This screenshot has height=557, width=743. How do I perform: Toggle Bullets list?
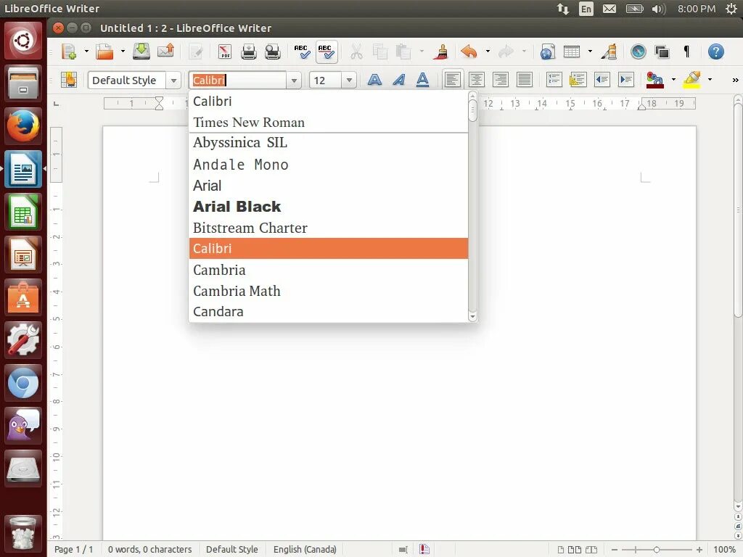click(578, 80)
